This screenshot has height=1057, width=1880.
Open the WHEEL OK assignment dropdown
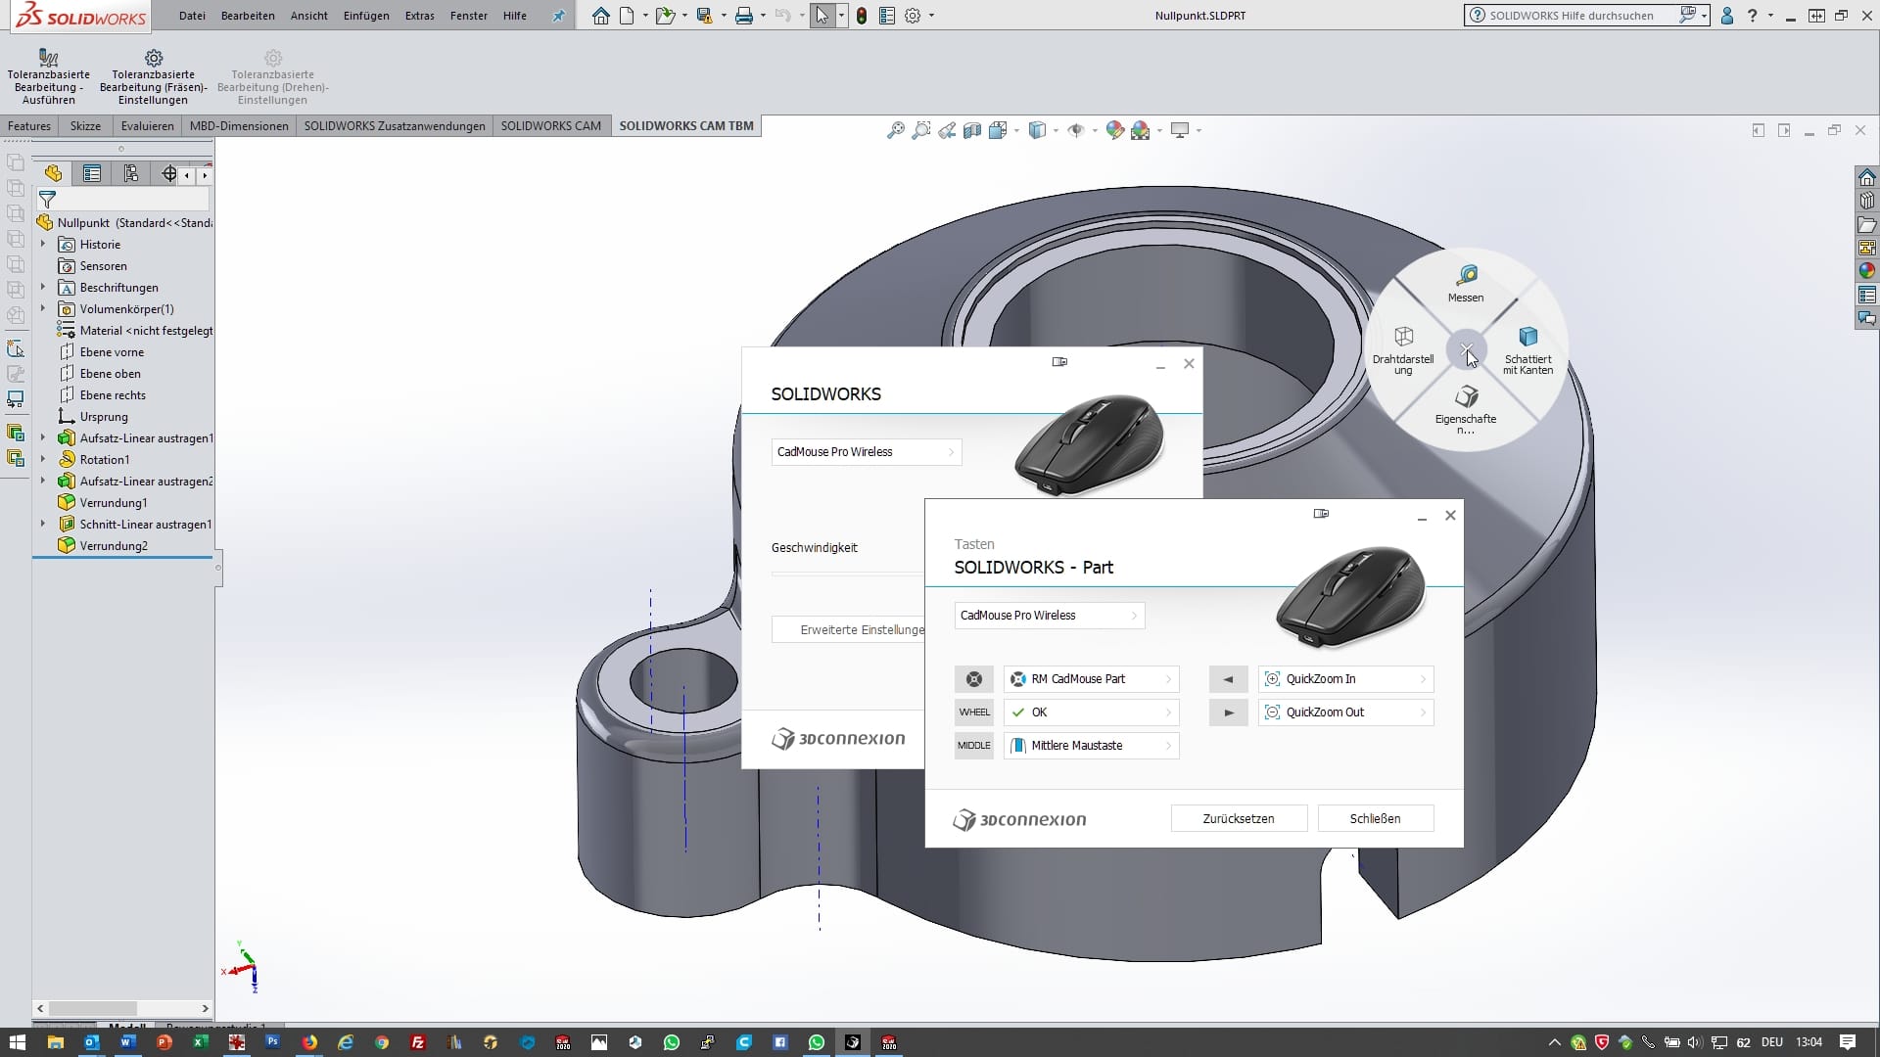(1091, 712)
